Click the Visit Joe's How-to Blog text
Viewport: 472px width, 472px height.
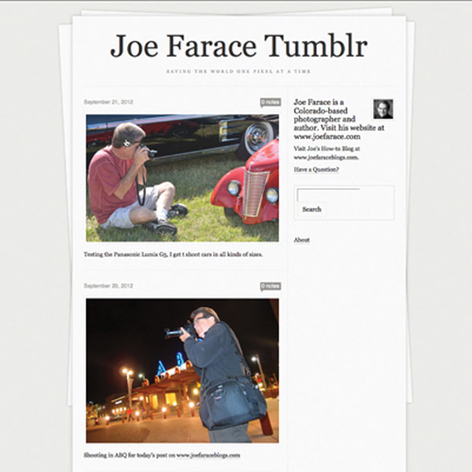pyautogui.click(x=326, y=149)
